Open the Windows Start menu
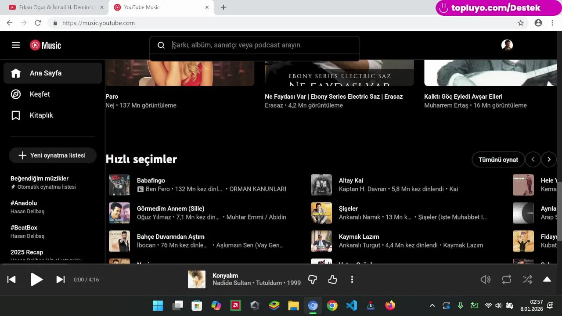The width and height of the screenshot is (562, 316). click(x=158, y=305)
